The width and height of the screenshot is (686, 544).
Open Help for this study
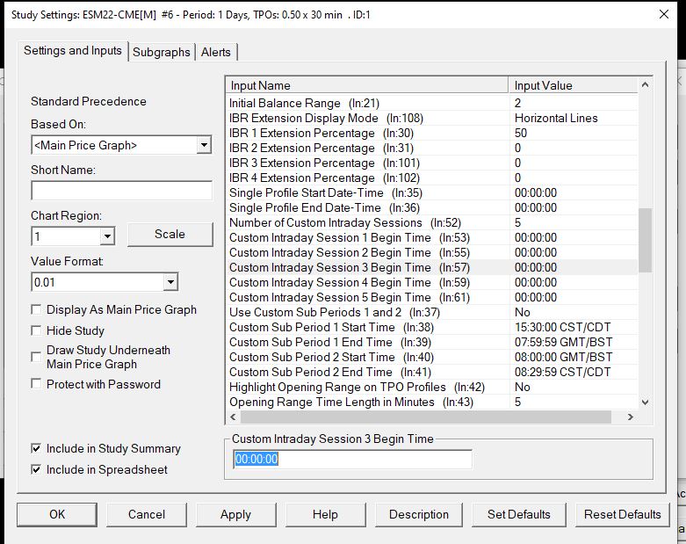click(x=325, y=514)
